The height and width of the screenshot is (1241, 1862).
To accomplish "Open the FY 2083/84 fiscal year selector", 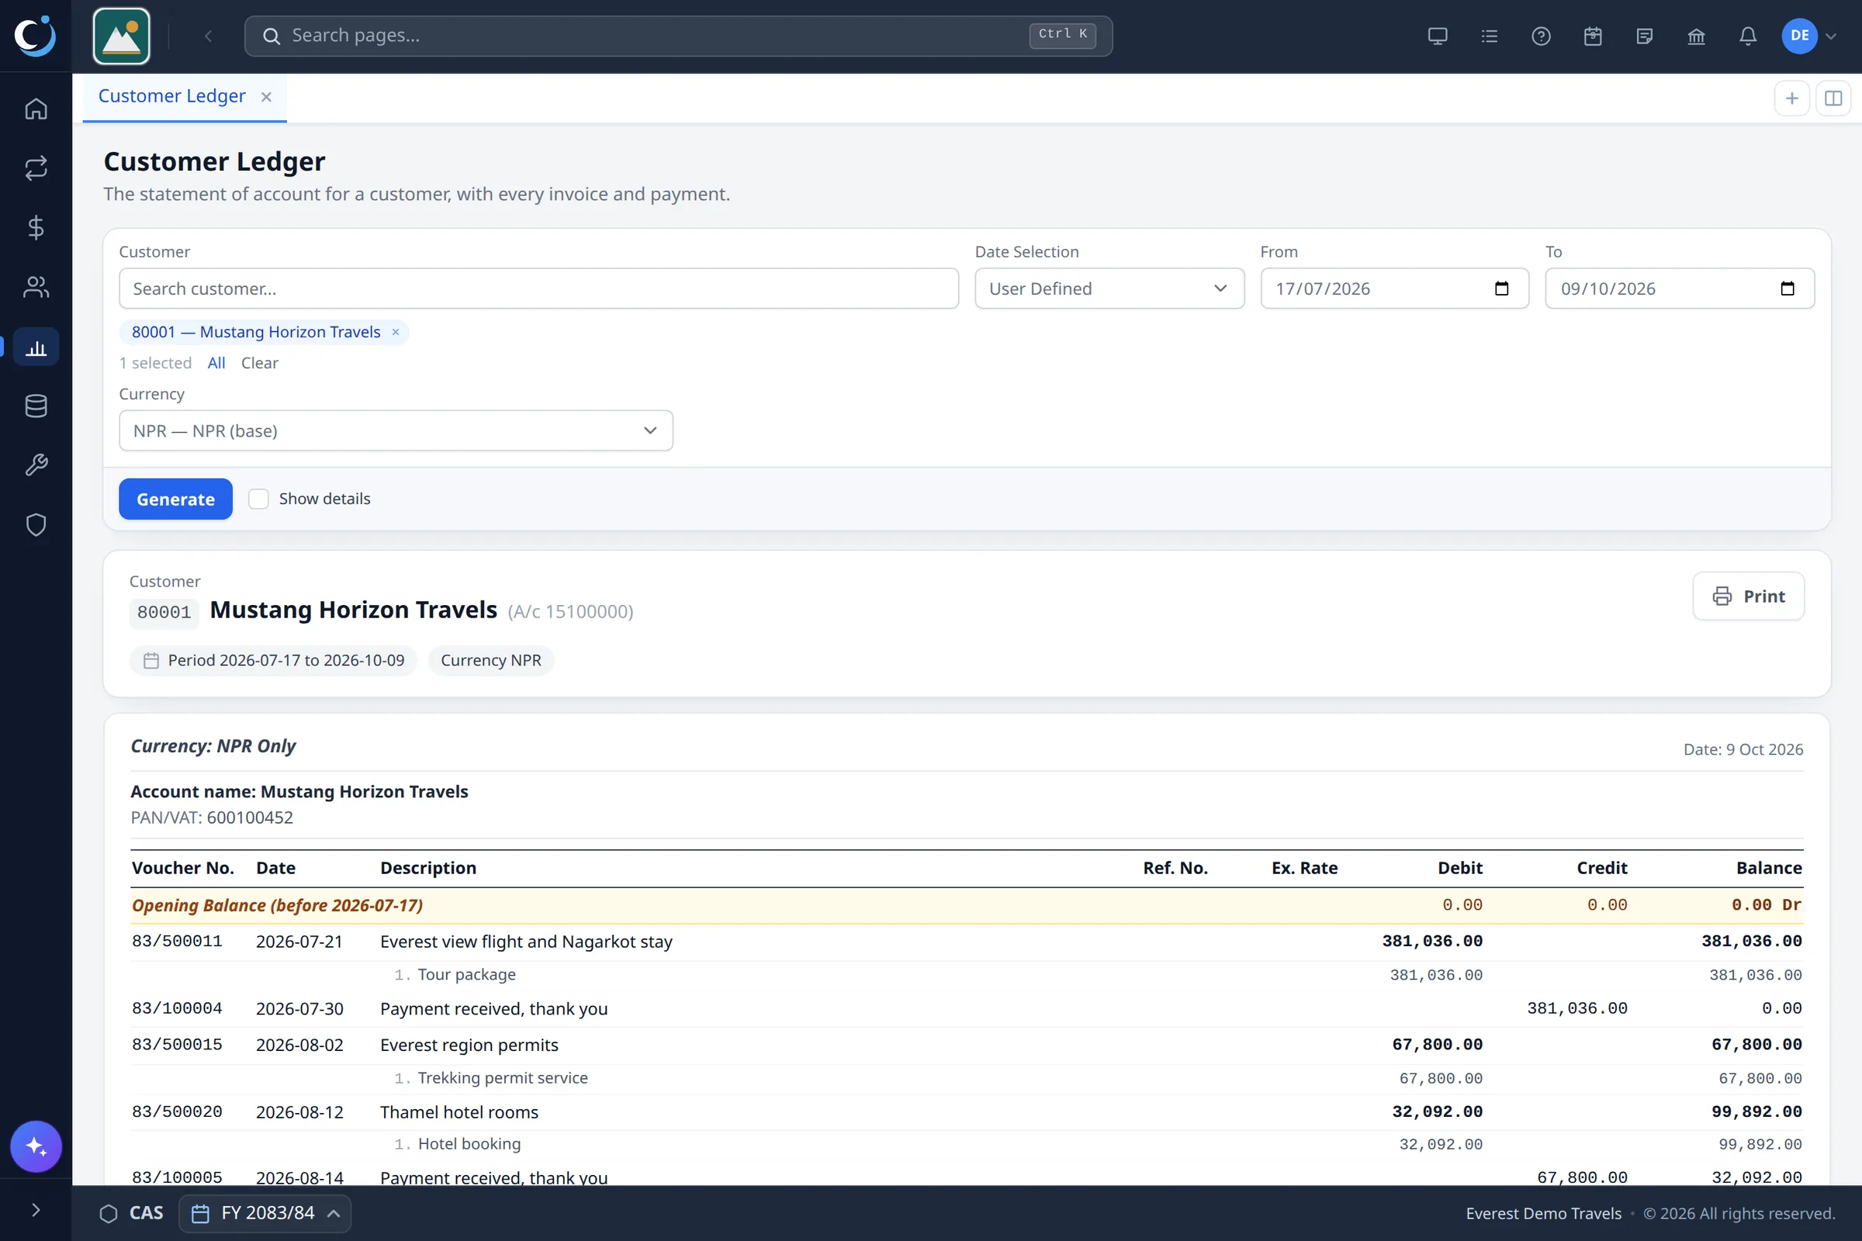I will [265, 1212].
